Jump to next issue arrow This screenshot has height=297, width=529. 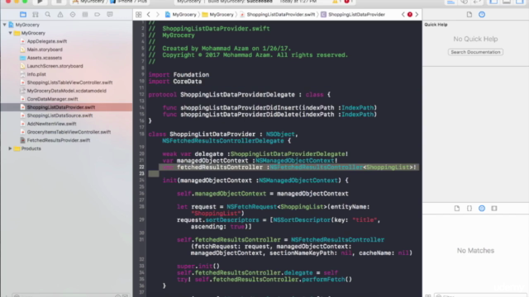click(x=417, y=15)
